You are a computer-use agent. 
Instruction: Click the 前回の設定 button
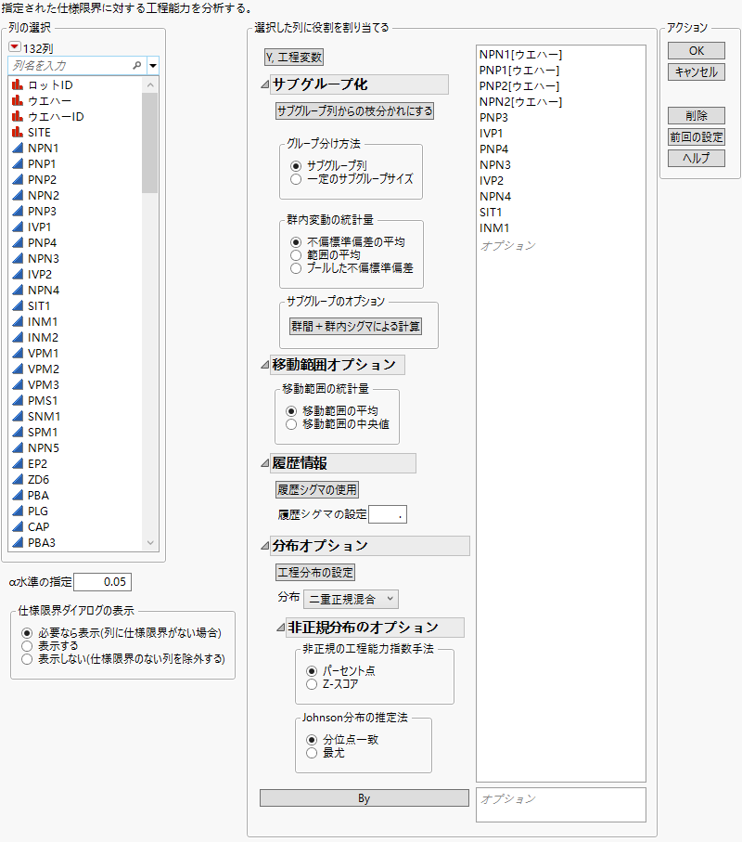click(697, 137)
